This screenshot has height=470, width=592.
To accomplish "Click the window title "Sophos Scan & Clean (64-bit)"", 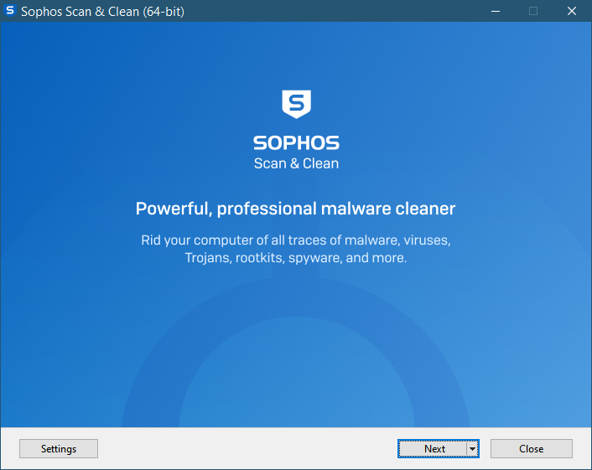I will [x=102, y=12].
